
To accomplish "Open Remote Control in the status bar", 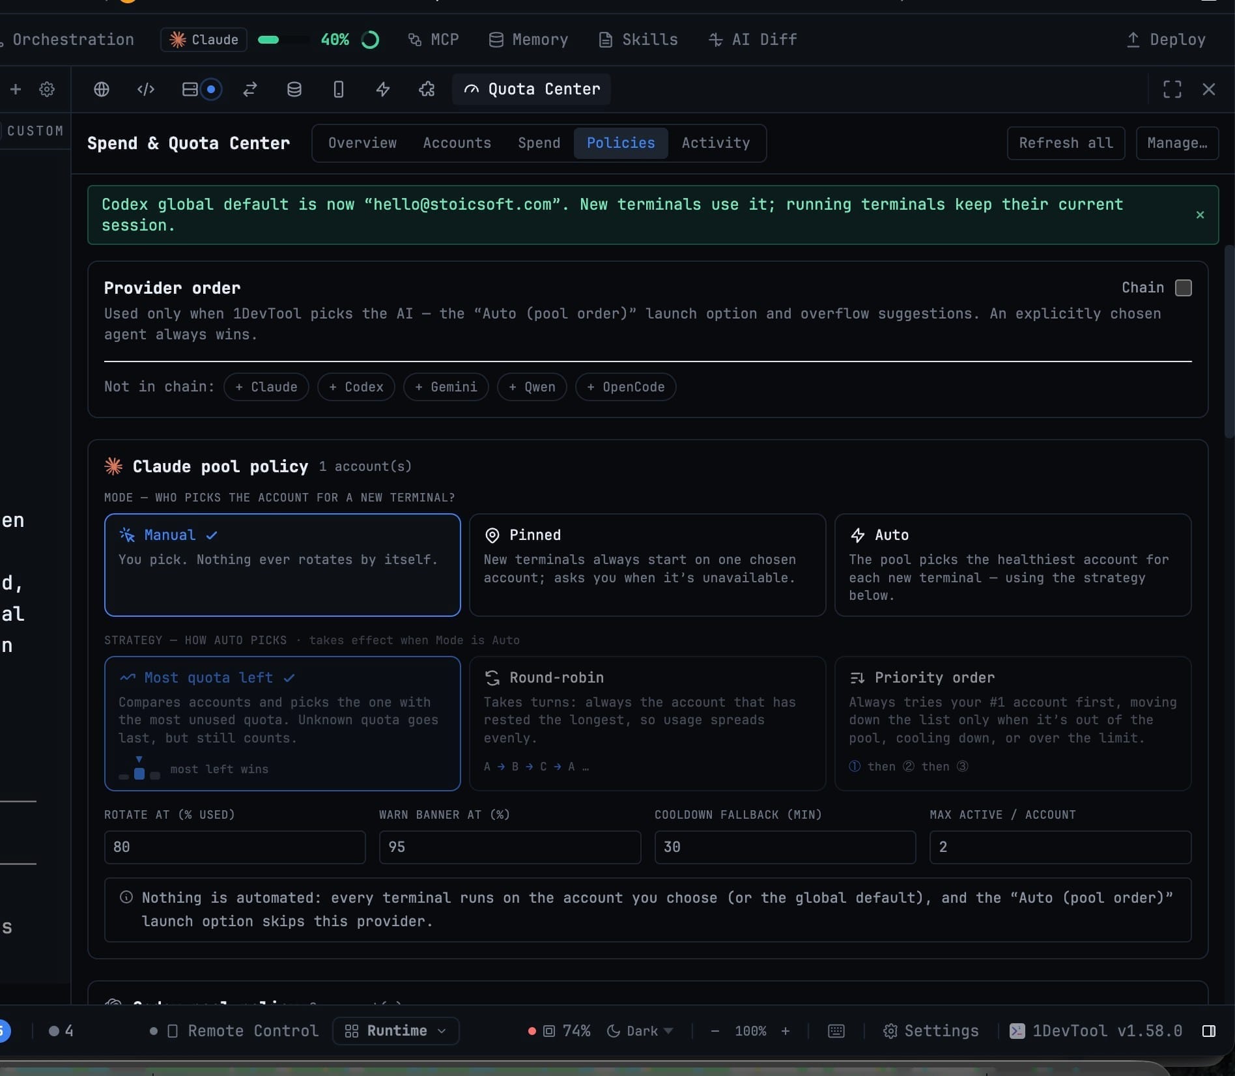I will [244, 1031].
